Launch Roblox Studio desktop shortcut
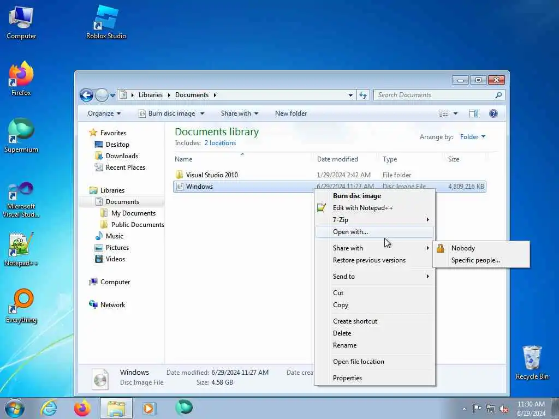 (x=106, y=23)
